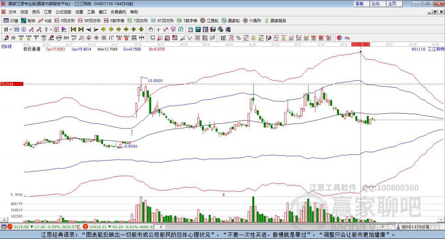The height and width of the screenshot is (239, 445).
Task: Click the grid icon in status bar
Action: pos(3,227)
